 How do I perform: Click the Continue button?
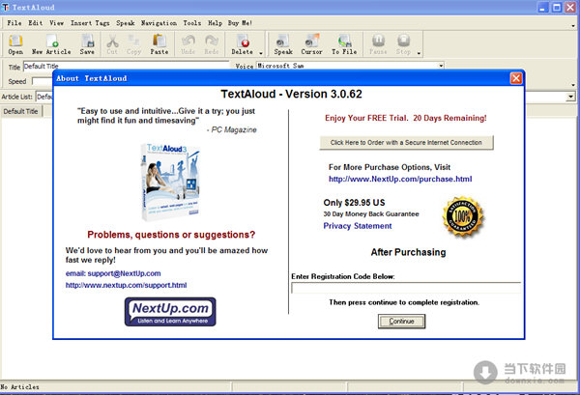point(401,321)
